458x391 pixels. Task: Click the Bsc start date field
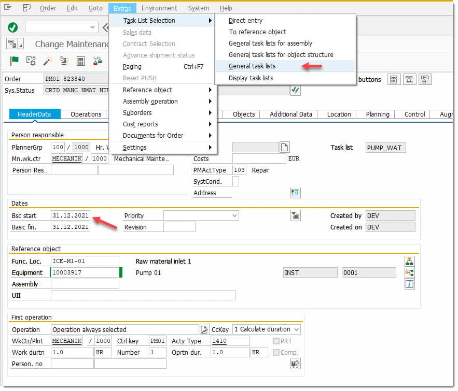tap(71, 215)
